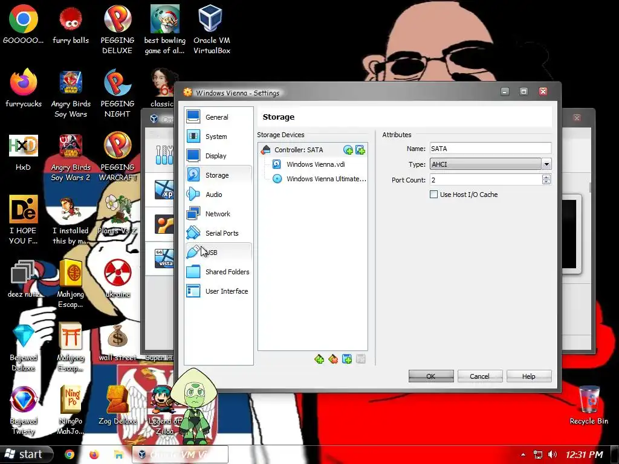This screenshot has width=619, height=464.
Task: Click the controller Name input field
Action: click(490, 149)
